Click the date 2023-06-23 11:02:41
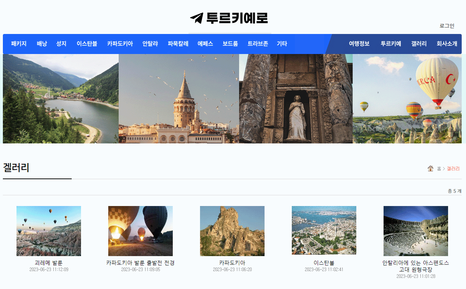 click(324, 269)
